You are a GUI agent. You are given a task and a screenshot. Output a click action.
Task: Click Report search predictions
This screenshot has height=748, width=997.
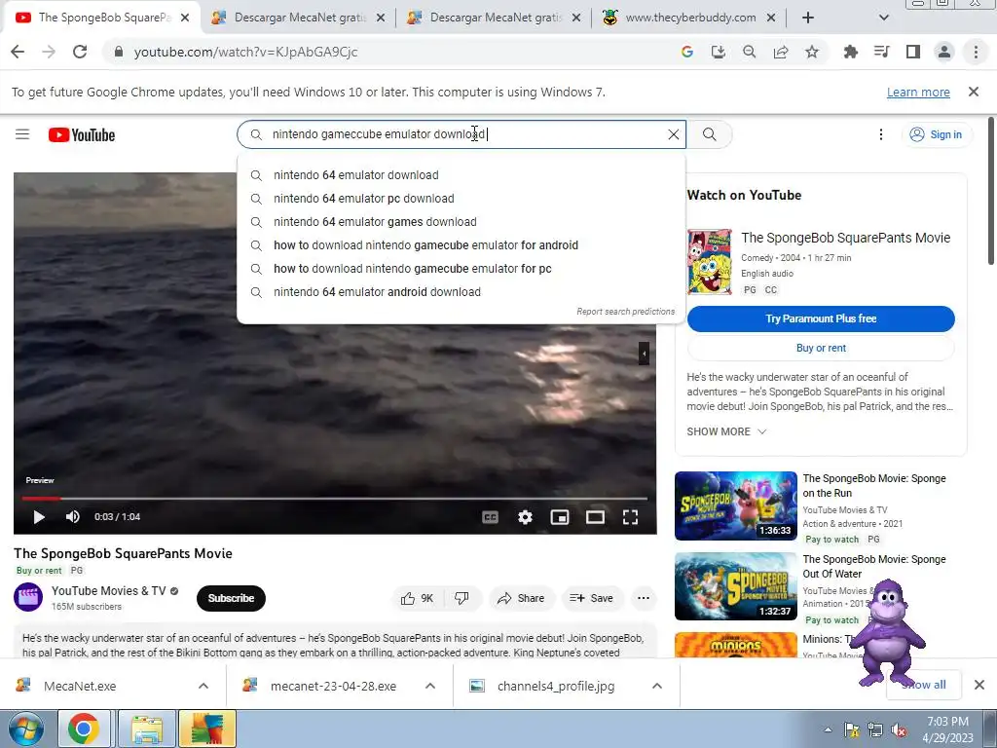(625, 311)
